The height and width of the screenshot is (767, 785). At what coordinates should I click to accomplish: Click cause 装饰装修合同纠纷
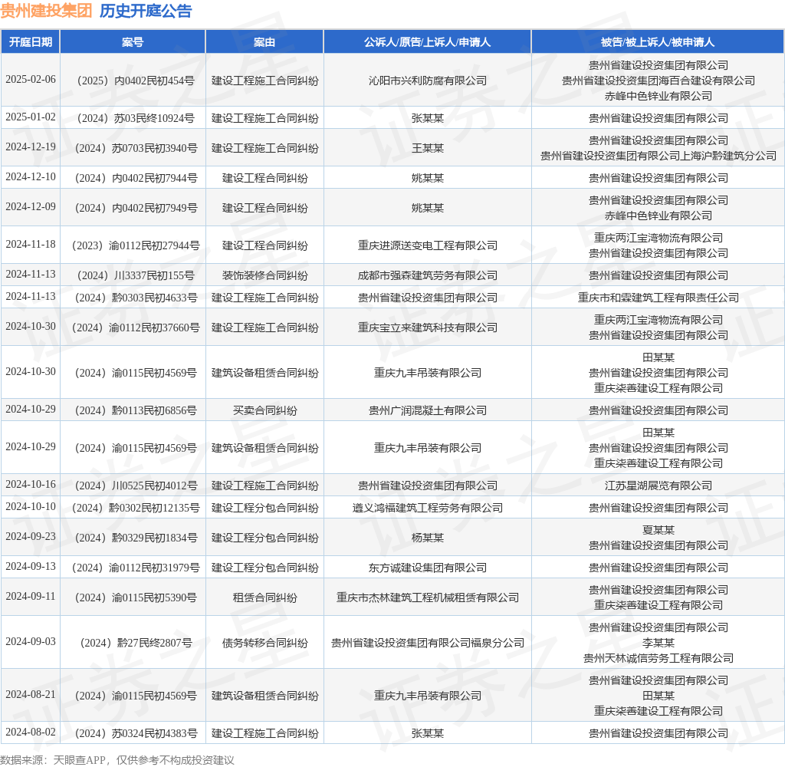pyautogui.click(x=264, y=275)
